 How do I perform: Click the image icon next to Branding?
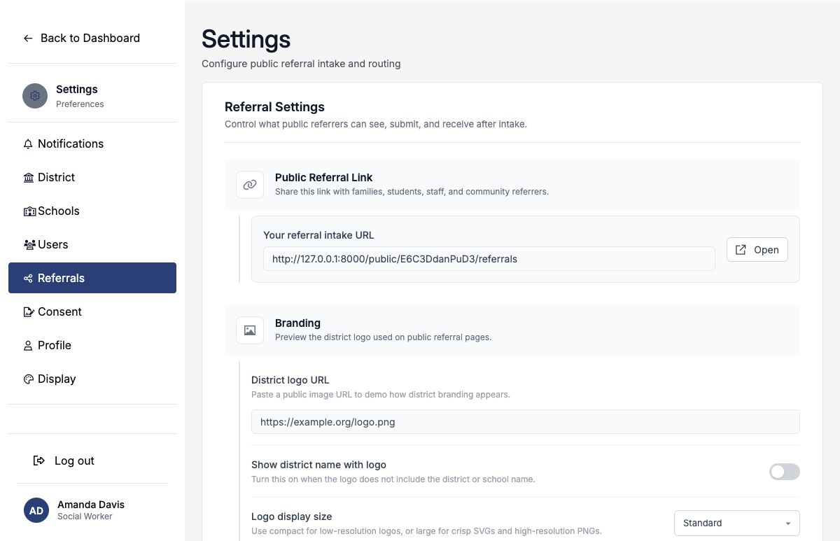(x=250, y=330)
